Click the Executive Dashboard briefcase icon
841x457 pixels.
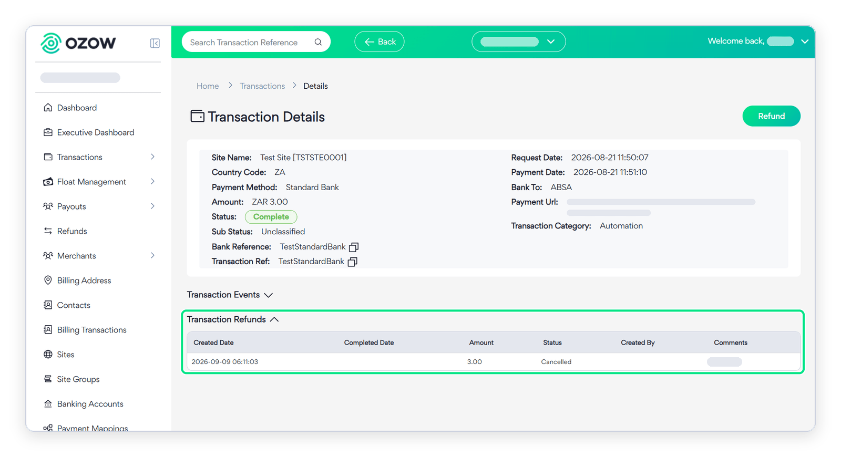pos(48,132)
